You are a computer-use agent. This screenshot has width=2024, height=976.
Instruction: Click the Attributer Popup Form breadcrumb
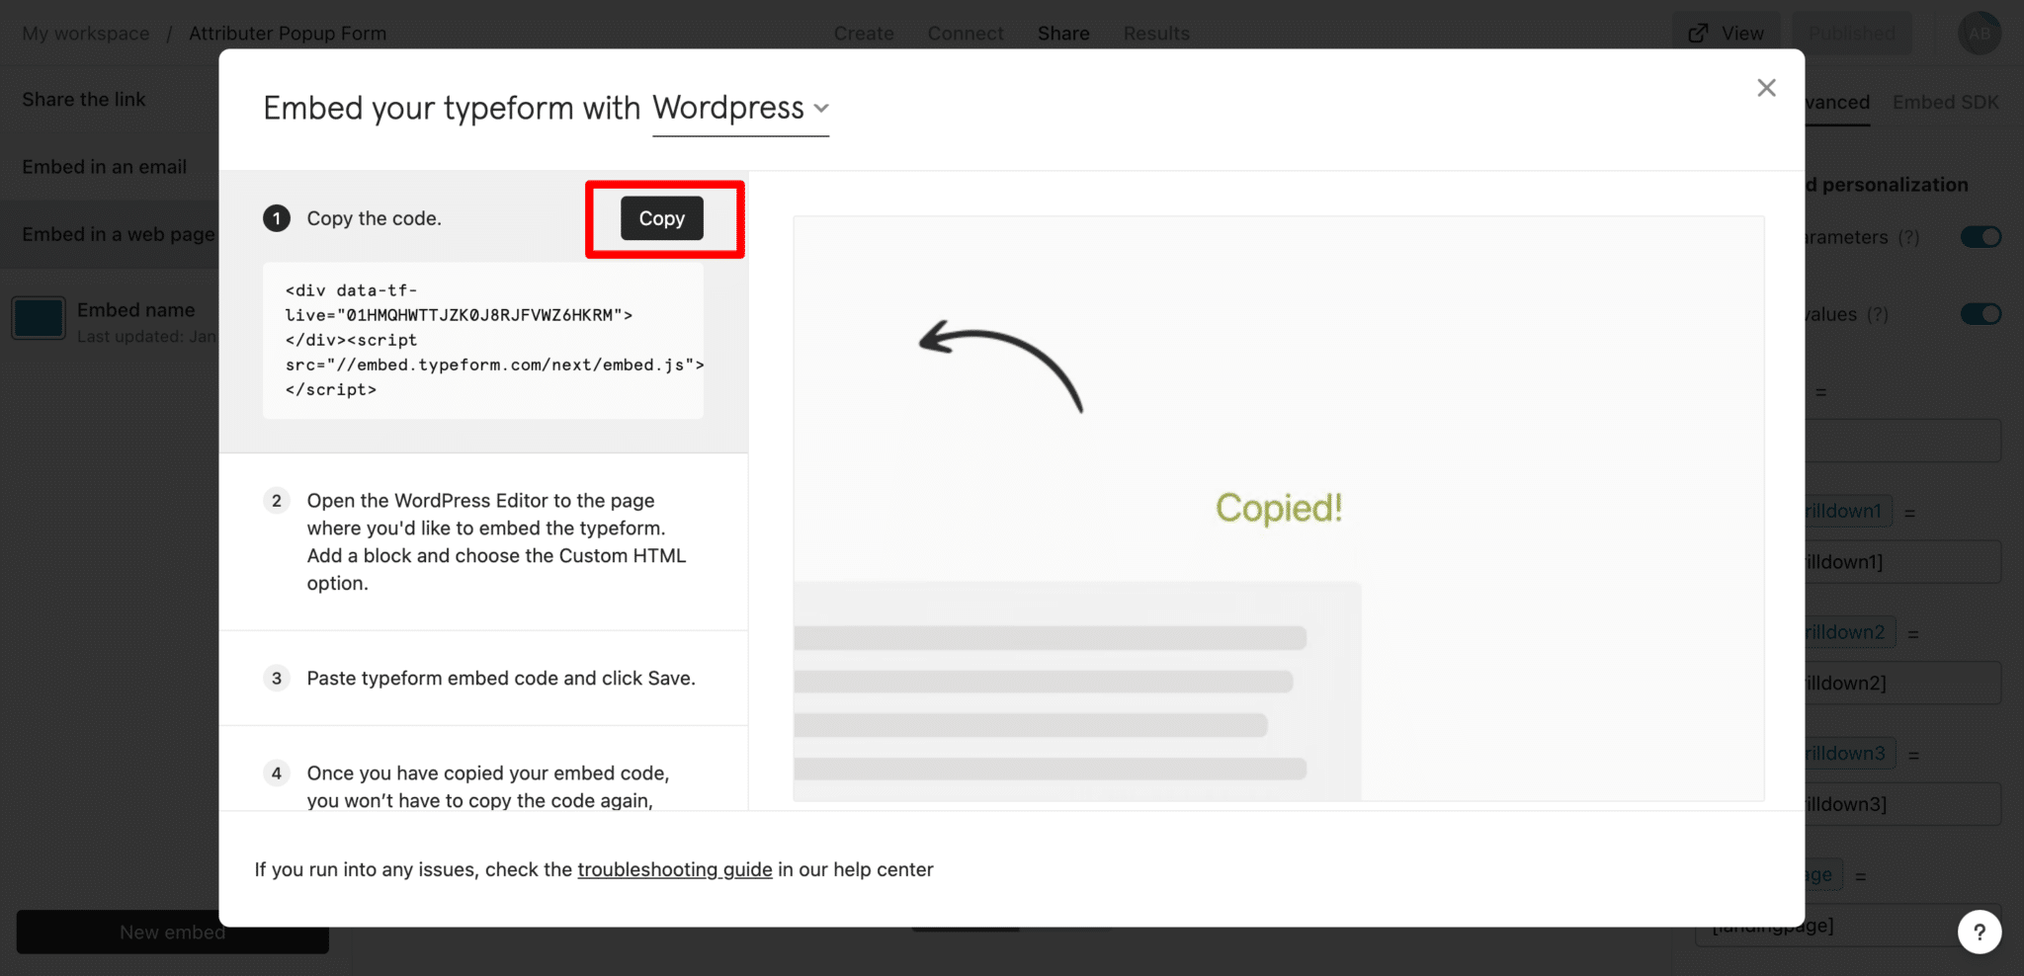pyautogui.click(x=288, y=34)
